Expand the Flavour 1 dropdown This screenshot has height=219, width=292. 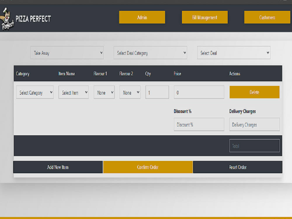coord(104,92)
